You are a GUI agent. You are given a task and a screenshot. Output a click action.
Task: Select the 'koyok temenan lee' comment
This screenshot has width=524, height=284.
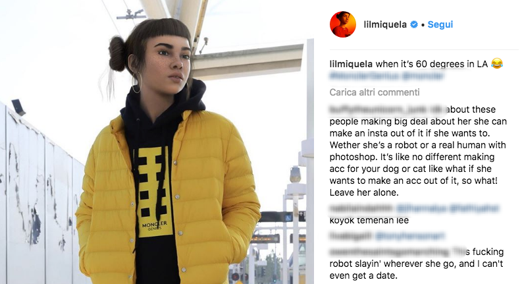click(x=369, y=221)
